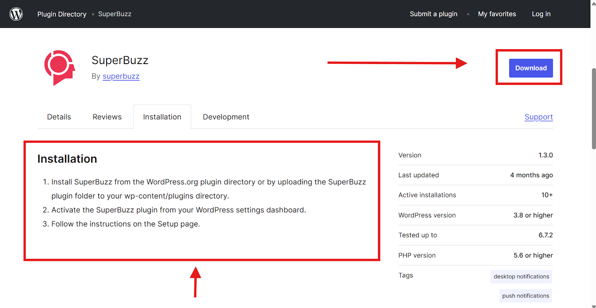Click the push notifications tag
This screenshot has height=308, width=596.
coord(526,296)
